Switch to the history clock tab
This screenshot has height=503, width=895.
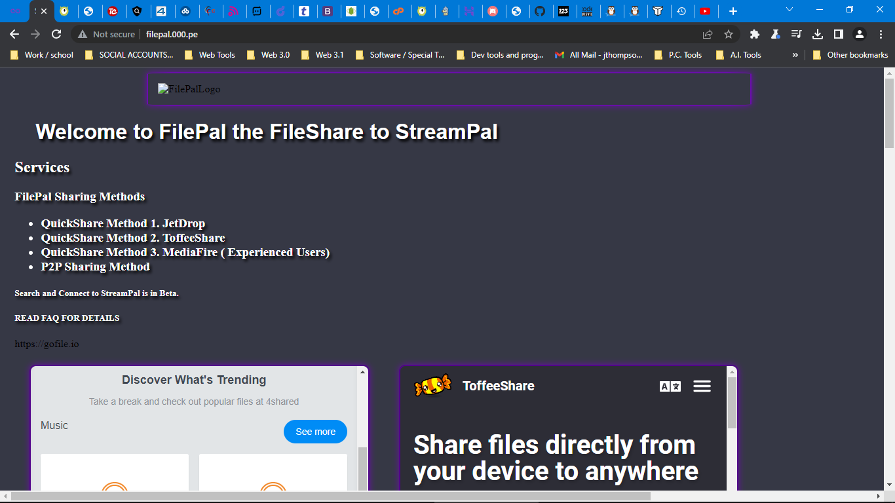point(681,11)
